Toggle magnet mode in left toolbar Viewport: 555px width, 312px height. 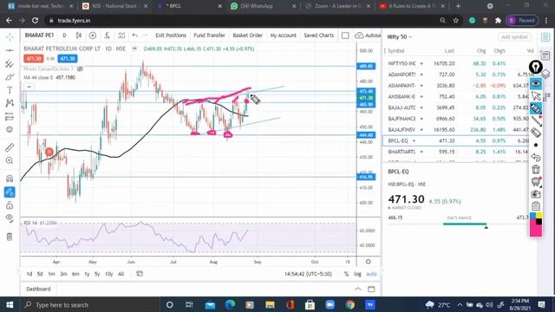pos(10,179)
